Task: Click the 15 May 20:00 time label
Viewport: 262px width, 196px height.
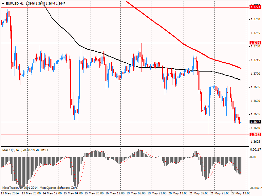Action: pyautogui.click(x=94, y=193)
